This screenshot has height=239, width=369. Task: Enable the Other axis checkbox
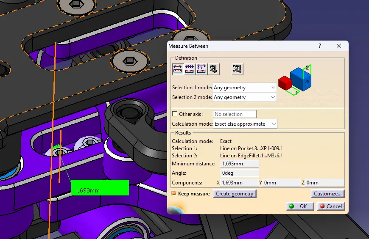click(x=175, y=114)
